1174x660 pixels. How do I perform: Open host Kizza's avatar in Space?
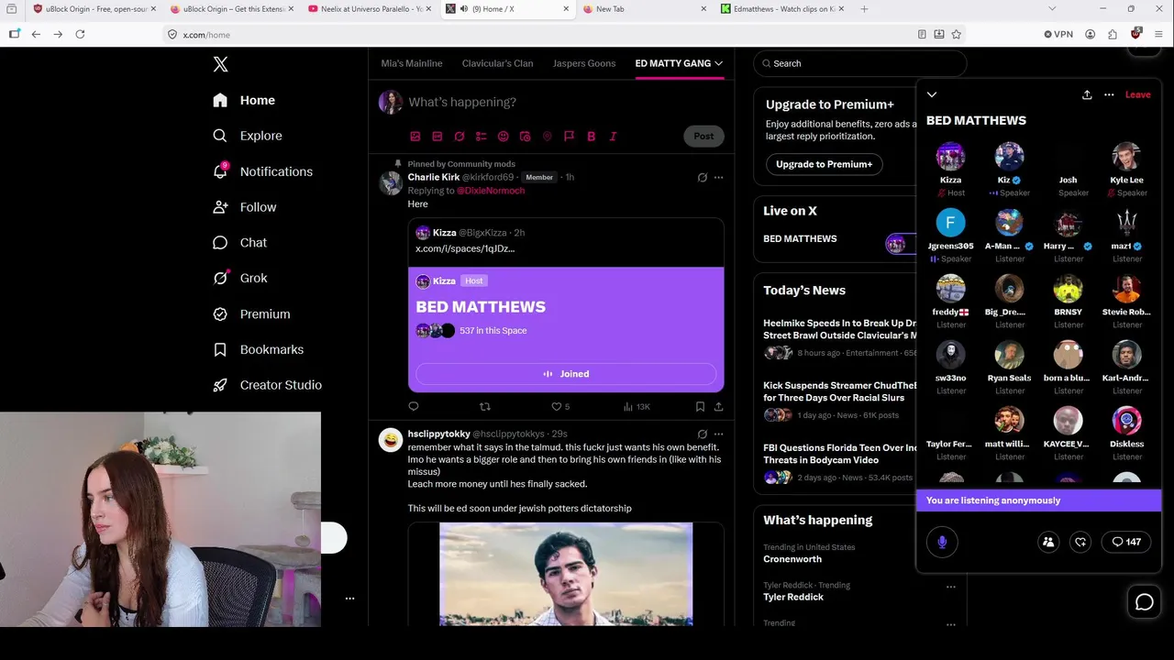point(950,156)
